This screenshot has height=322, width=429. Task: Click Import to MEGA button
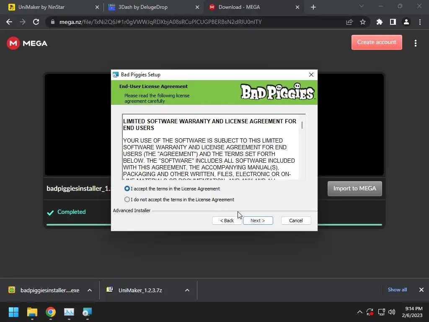point(354,188)
